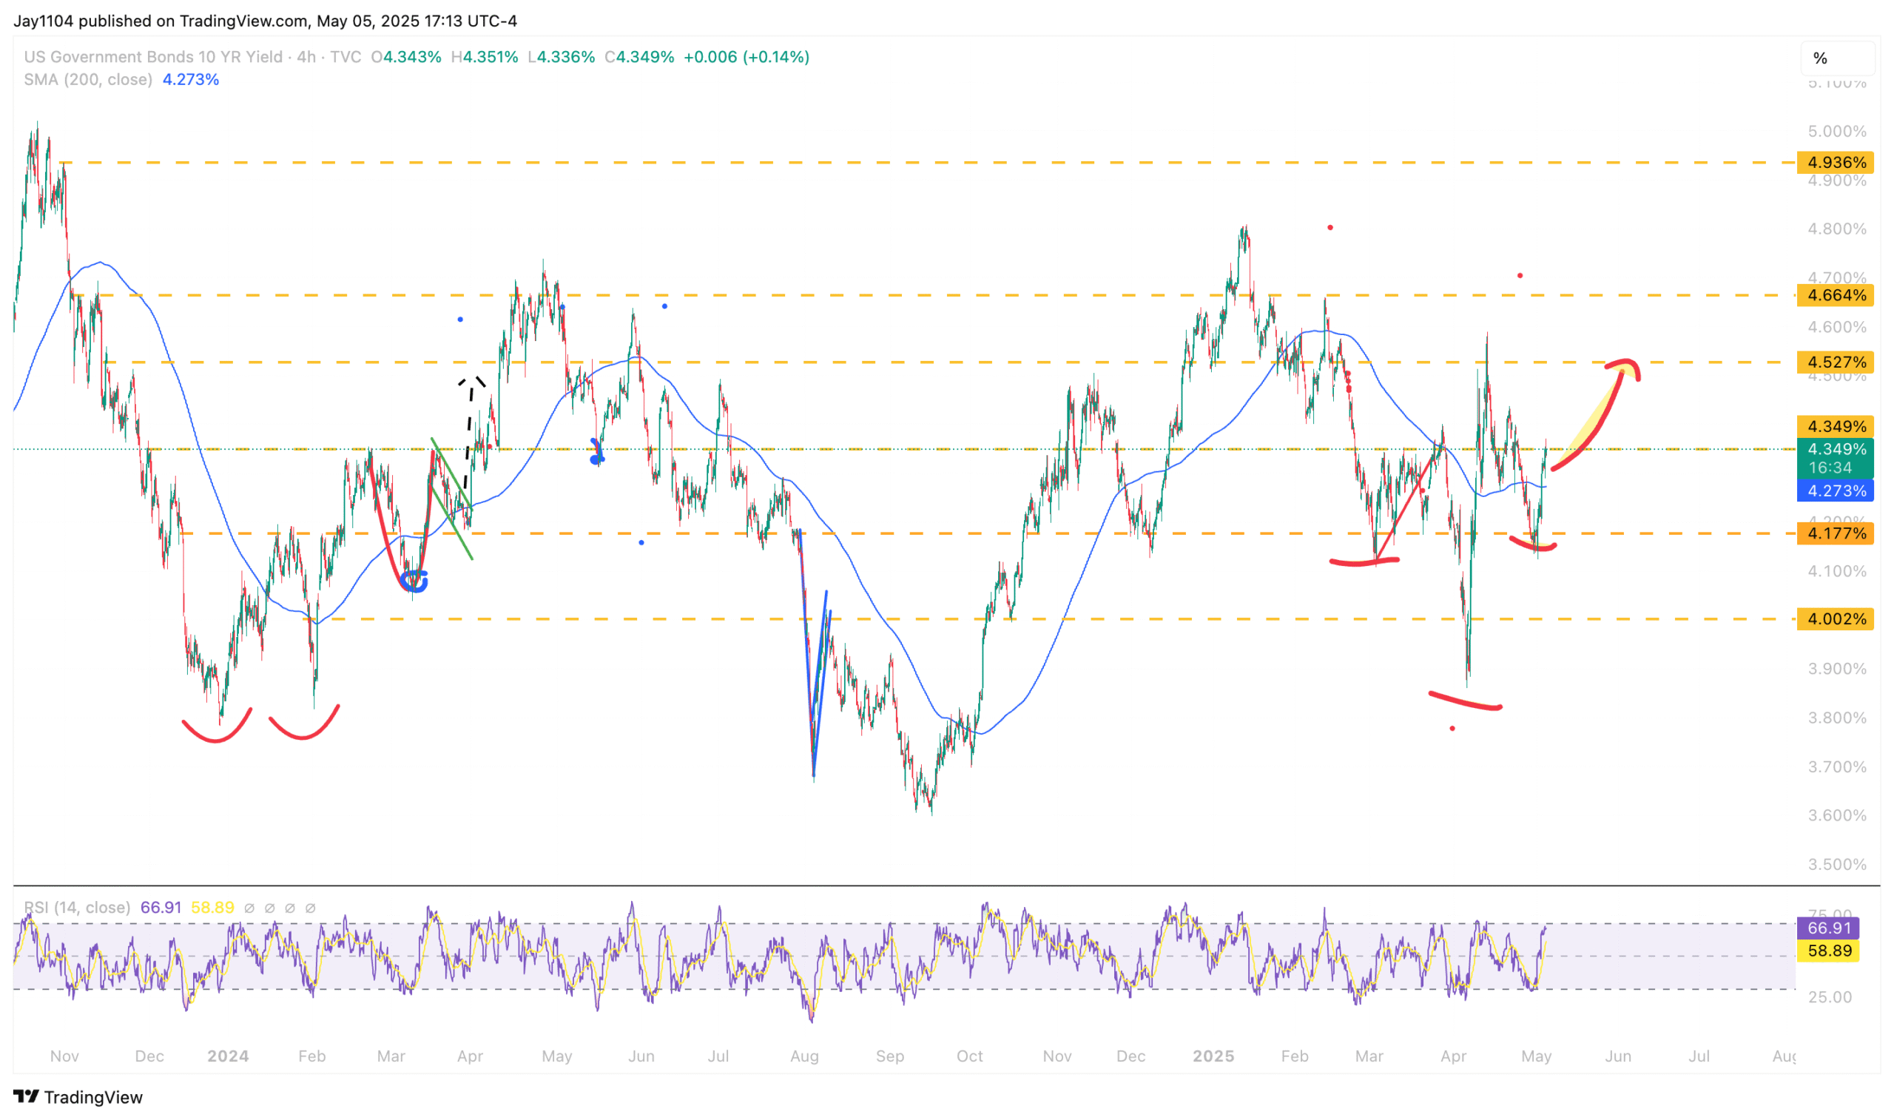Click the 3.800% price axis label
The image size is (1894, 1120).
pyautogui.click(x=1836, y=718)
